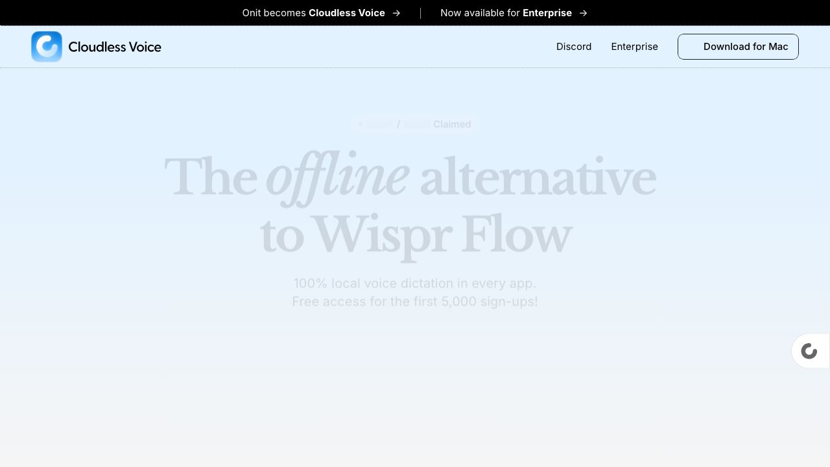Open the Discord link in the navbar
This screenshot has width=830, height=467.
(574, 47)
